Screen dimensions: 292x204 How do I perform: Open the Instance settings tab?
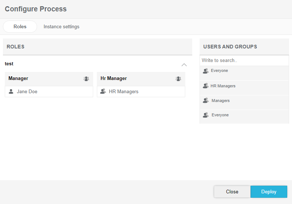pos(61,27)
